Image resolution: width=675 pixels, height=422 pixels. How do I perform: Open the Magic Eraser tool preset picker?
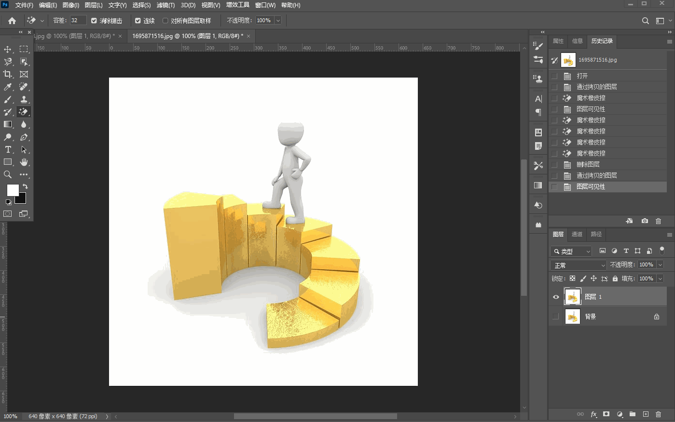pyautogui.click(x=42, y=21)
